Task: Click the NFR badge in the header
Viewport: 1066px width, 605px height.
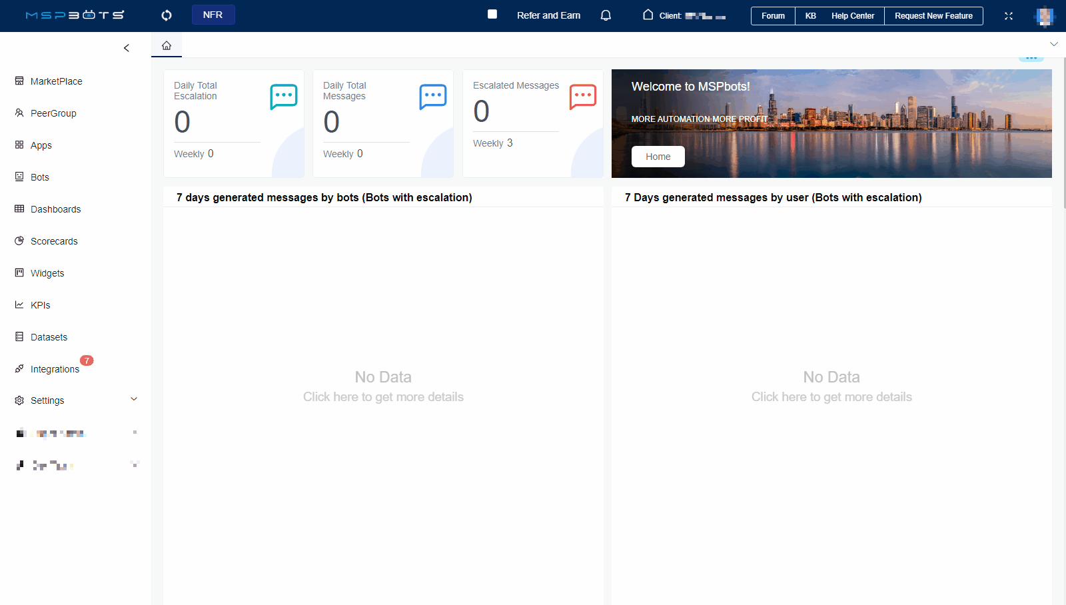Action: pos(213,15)
